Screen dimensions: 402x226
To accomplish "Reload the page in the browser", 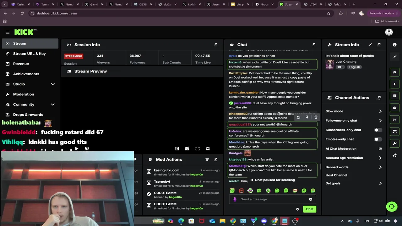I will (x=22, y=13).
